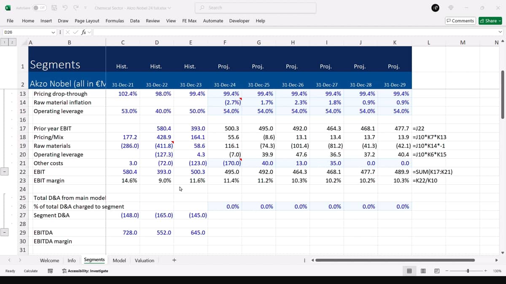Screen dimensions: 506x284
Task: Click the EBITDA value 728.0 cell
Action: (123, 232)
